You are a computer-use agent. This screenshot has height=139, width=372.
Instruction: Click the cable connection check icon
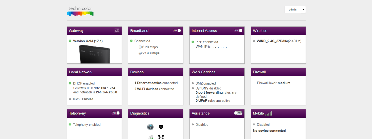pyautogui.click(x=151, y=137)
